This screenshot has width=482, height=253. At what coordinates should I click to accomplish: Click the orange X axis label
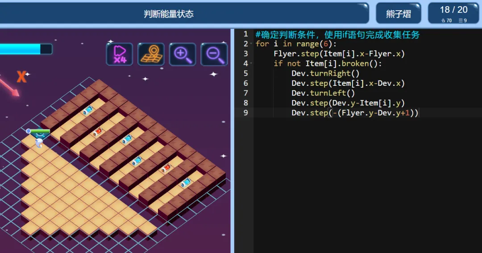[21, 76]
